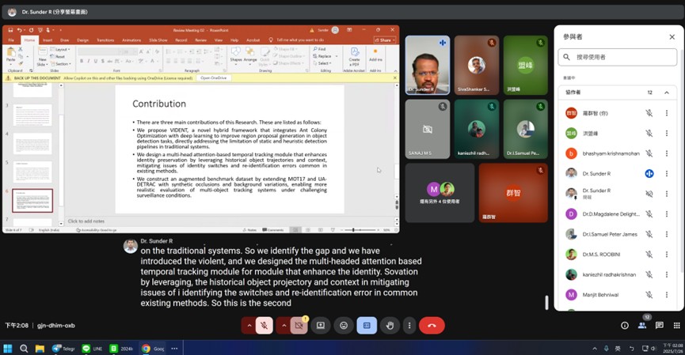Click the raise hand button
685x355 pixels.
pyautogui.click(x=390, y=325)
